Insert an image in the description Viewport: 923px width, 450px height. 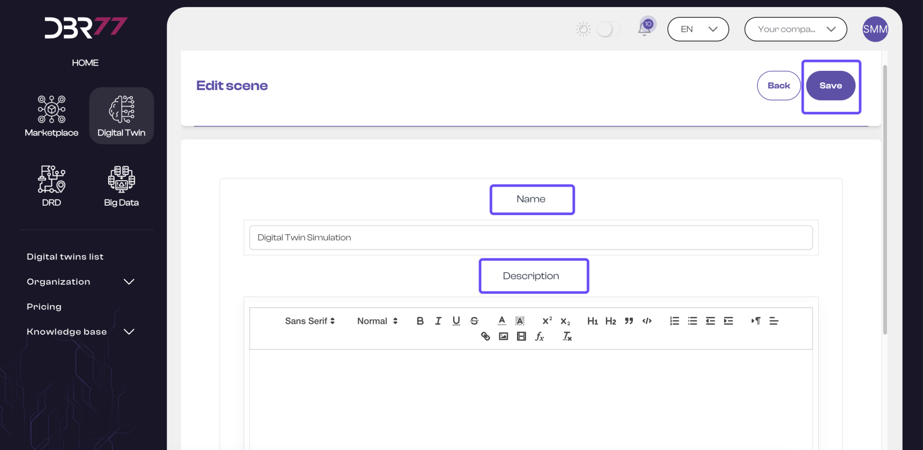[503, 336]
